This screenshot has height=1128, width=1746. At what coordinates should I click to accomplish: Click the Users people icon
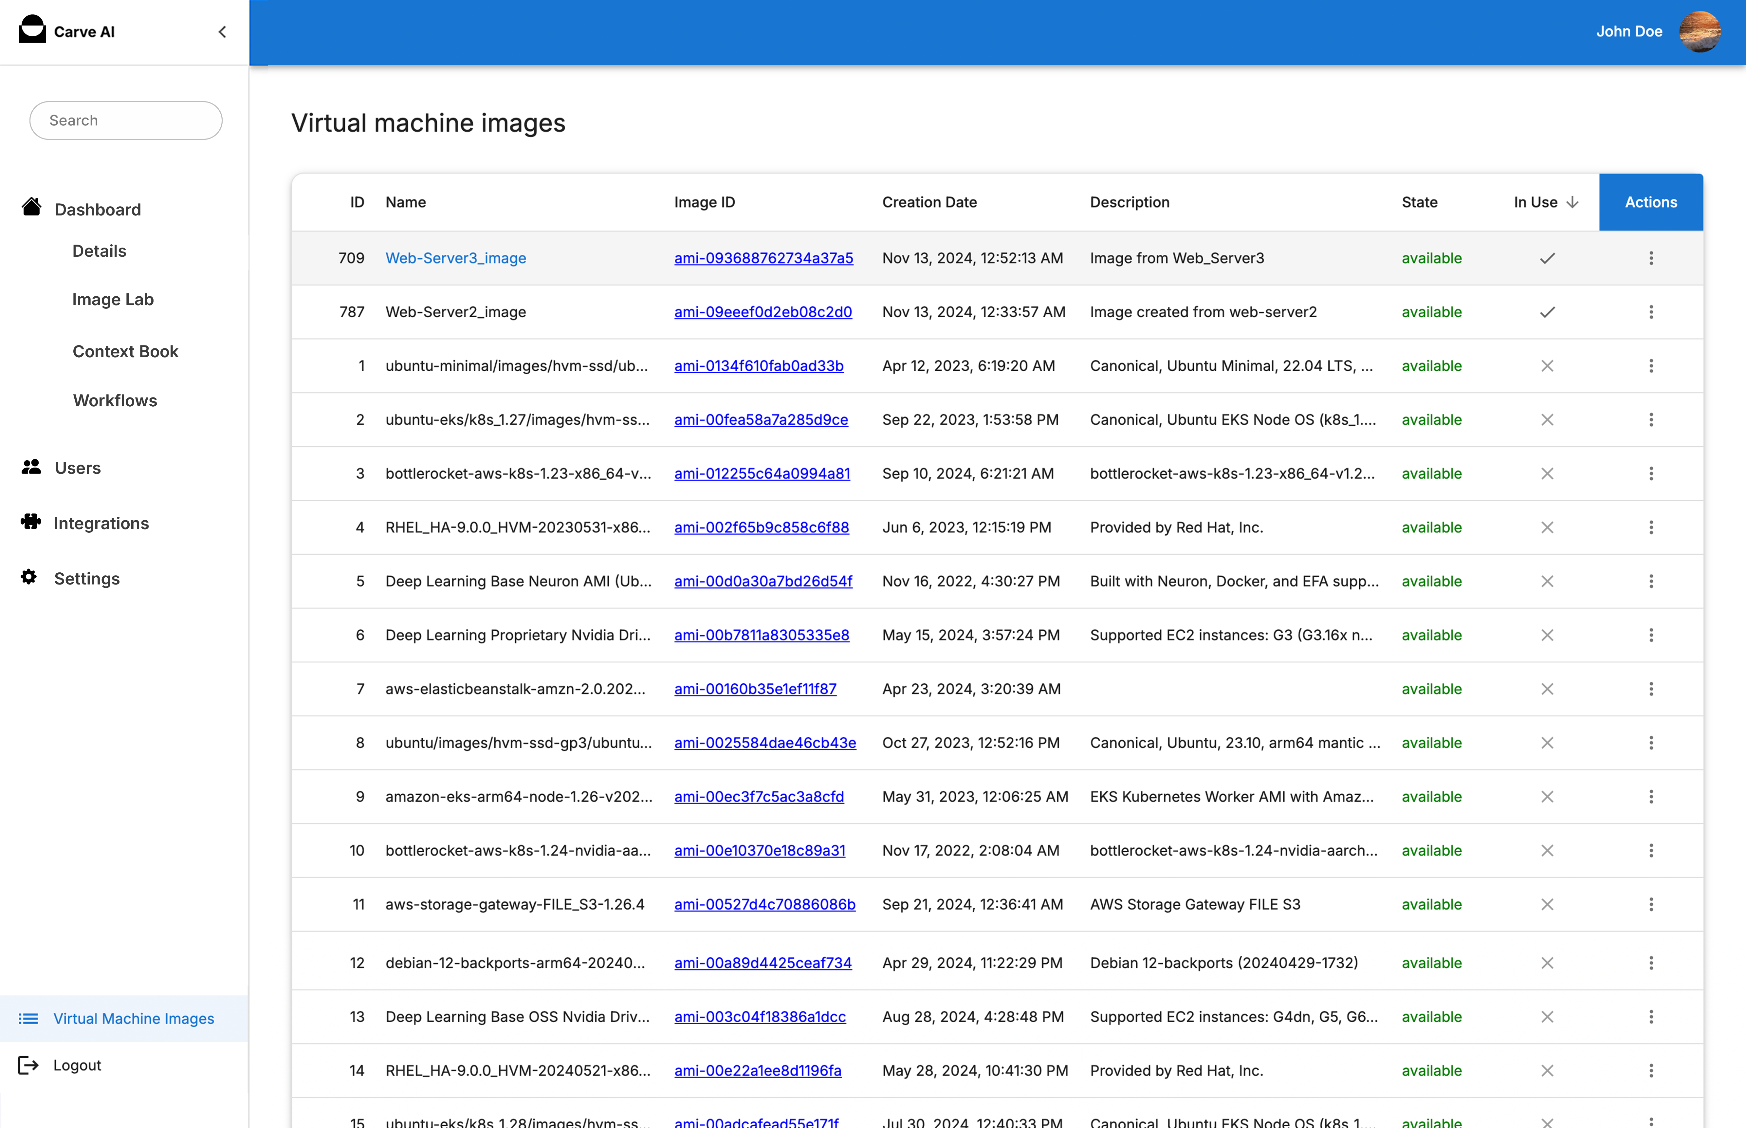[31, 467]
